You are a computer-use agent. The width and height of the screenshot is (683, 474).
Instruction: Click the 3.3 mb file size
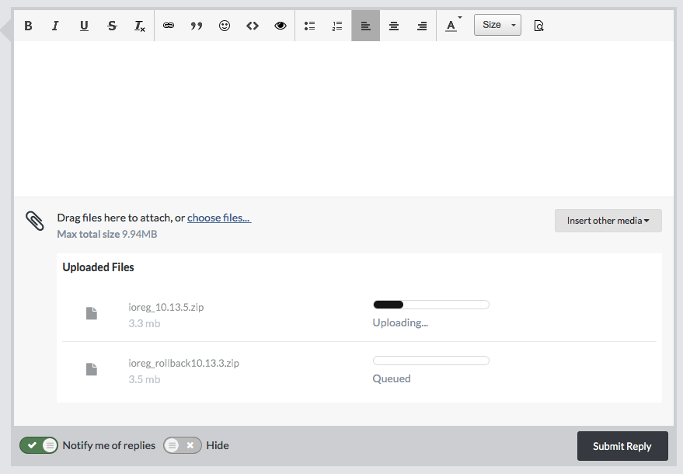coord(145,323)
